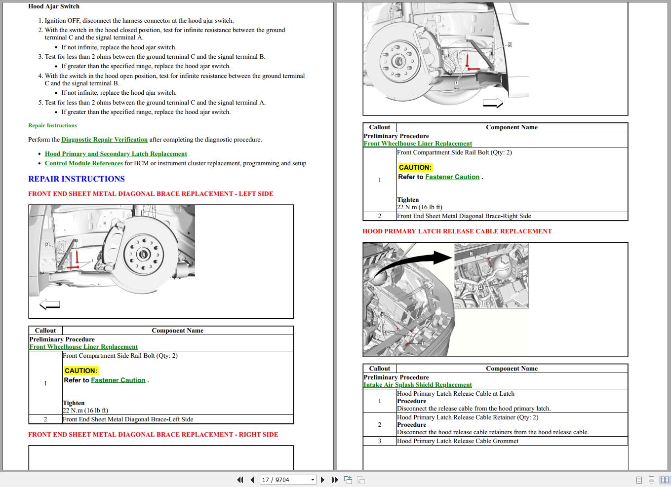Open the Diagnostic Repair Verification link
The width and height of the screenshot is (671, 487).
coord(104,140)
